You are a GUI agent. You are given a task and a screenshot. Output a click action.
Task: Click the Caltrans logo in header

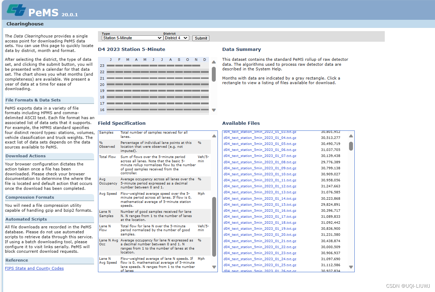pos(16,10)
